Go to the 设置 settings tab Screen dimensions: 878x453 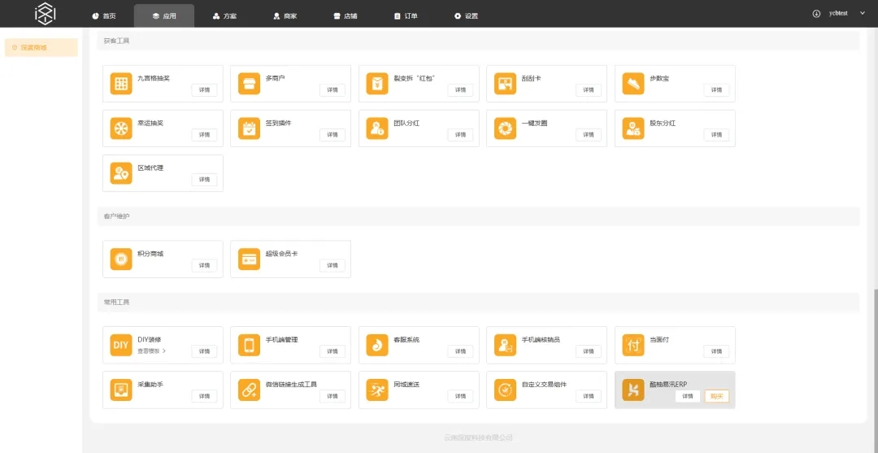pyautogui.click(x=466, y=15)
